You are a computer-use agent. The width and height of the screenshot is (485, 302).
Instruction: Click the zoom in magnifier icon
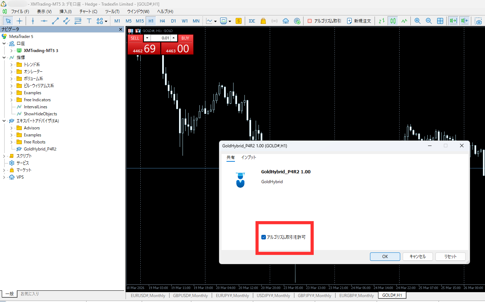[417, 21]
